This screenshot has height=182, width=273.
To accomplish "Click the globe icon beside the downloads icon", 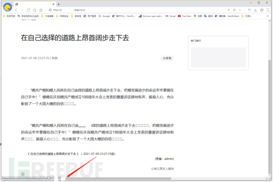I will tap(262, 10).
